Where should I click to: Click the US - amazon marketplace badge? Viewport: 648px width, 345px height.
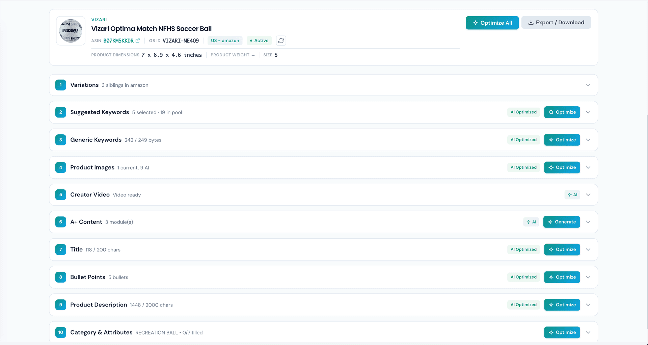(225, 41)
